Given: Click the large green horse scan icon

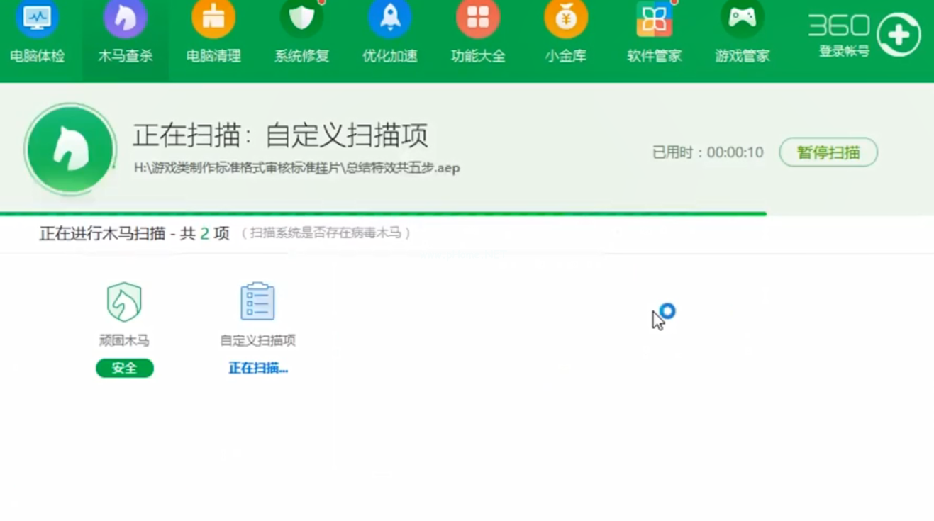Looking at the screenshot, I should click(x=70, y=150).
